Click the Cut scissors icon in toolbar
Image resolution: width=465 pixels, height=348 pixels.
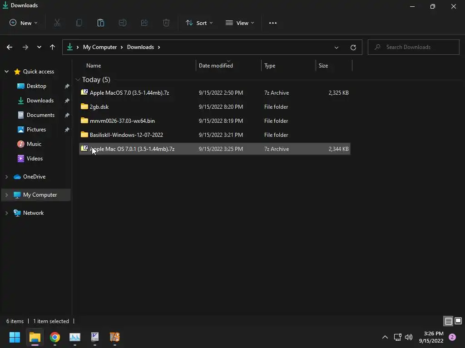(57, 23)
